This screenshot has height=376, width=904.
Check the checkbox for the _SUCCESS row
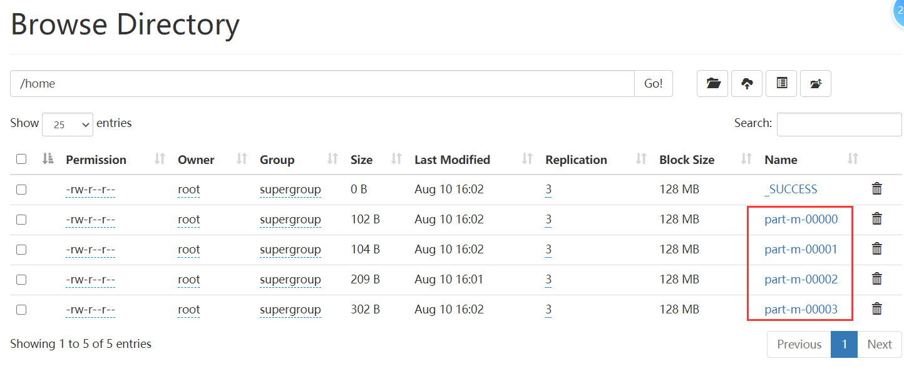21,190
